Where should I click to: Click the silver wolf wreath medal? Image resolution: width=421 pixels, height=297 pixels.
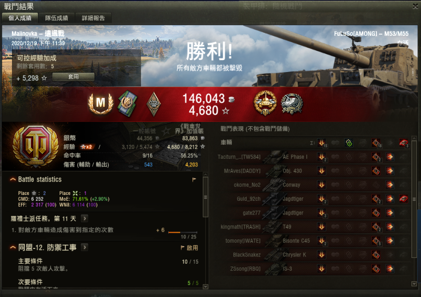pyautogui.click(x=292, y=104)
